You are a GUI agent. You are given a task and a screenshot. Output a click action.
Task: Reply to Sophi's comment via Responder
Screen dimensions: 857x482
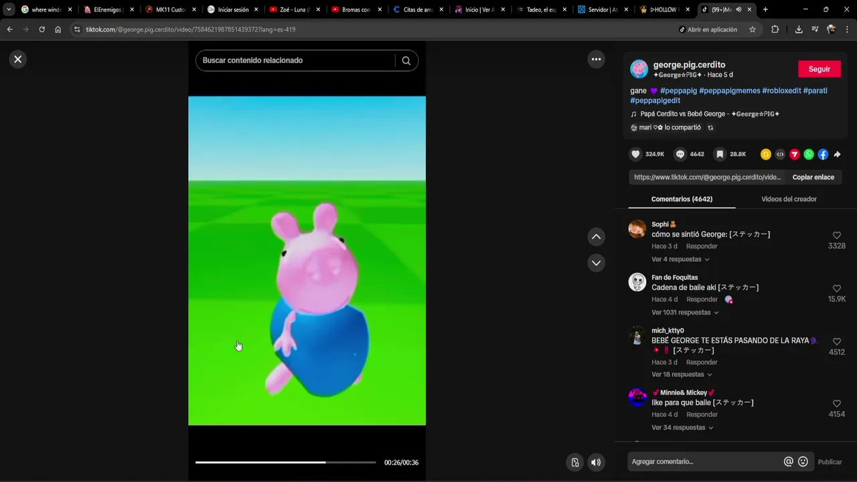pyautogui.click(x=702, y=246)
